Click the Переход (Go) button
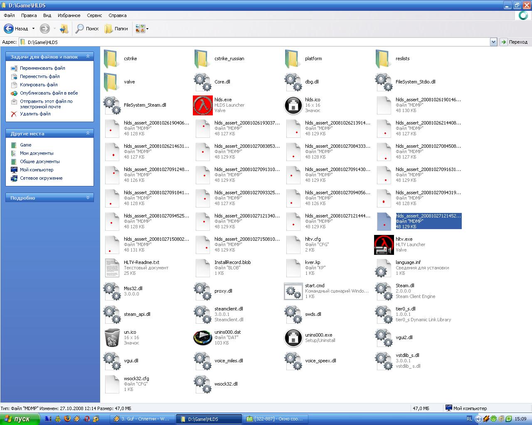The image size is (532, 425). point(514,42)
